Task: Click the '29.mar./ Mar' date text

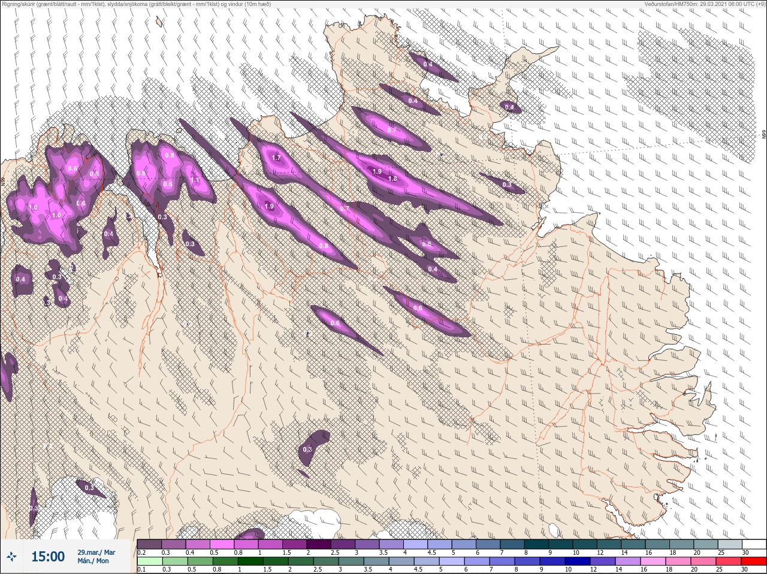Action: (96, 552)
